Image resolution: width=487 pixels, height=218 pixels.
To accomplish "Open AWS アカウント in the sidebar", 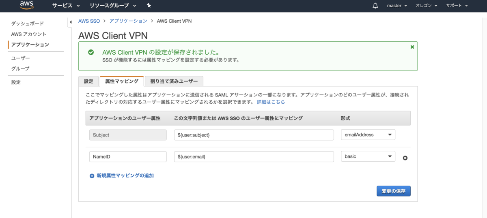I will [29, 34].
